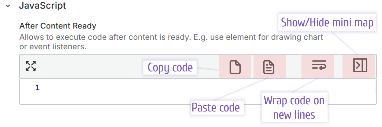Click the empty right end of editor line 1

[x=358, y=88]
